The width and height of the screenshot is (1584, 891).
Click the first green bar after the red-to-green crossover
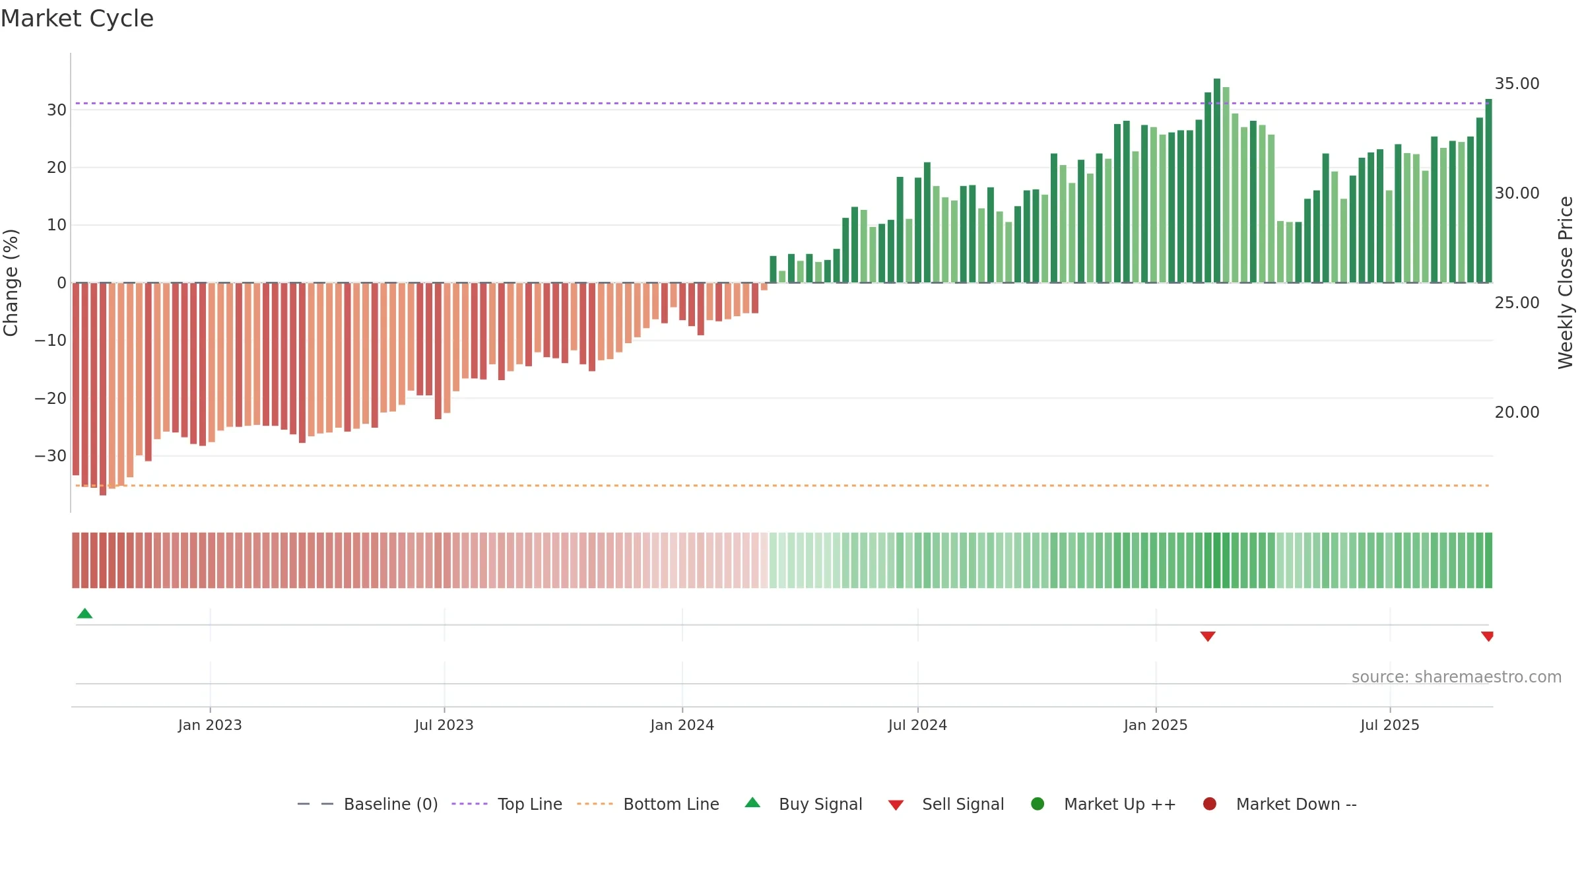pos(773,269)
